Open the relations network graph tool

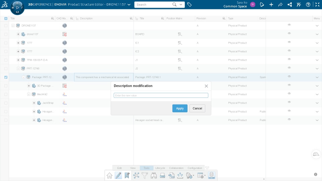pos(136,175)
